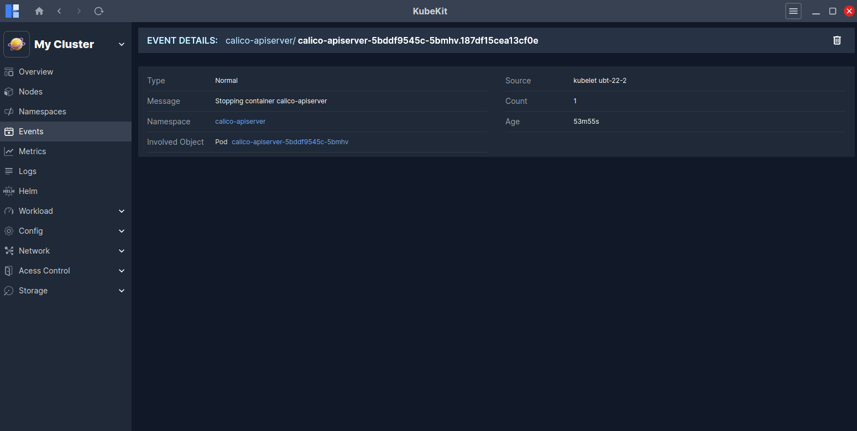This screenshot has height=431, width=857.
Task: Expand the My Cluster dropdown
Action: [122, 44]
